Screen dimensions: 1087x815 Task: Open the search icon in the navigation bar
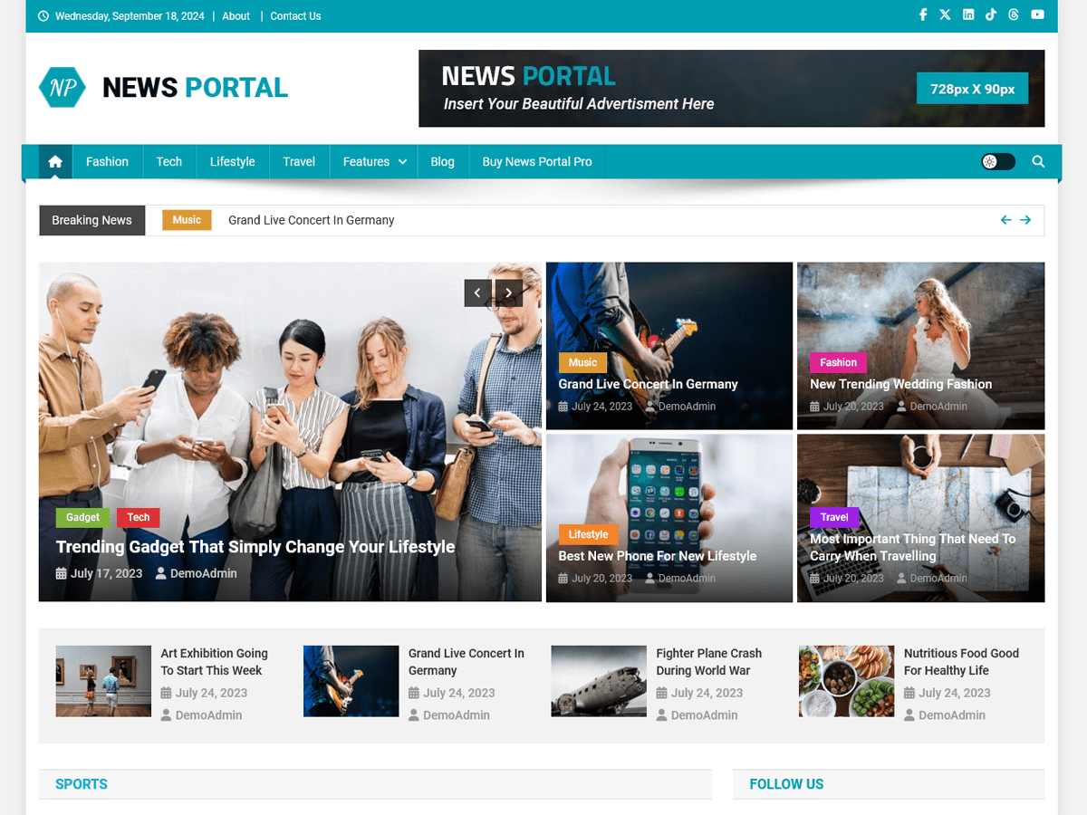pos(1038,161)
